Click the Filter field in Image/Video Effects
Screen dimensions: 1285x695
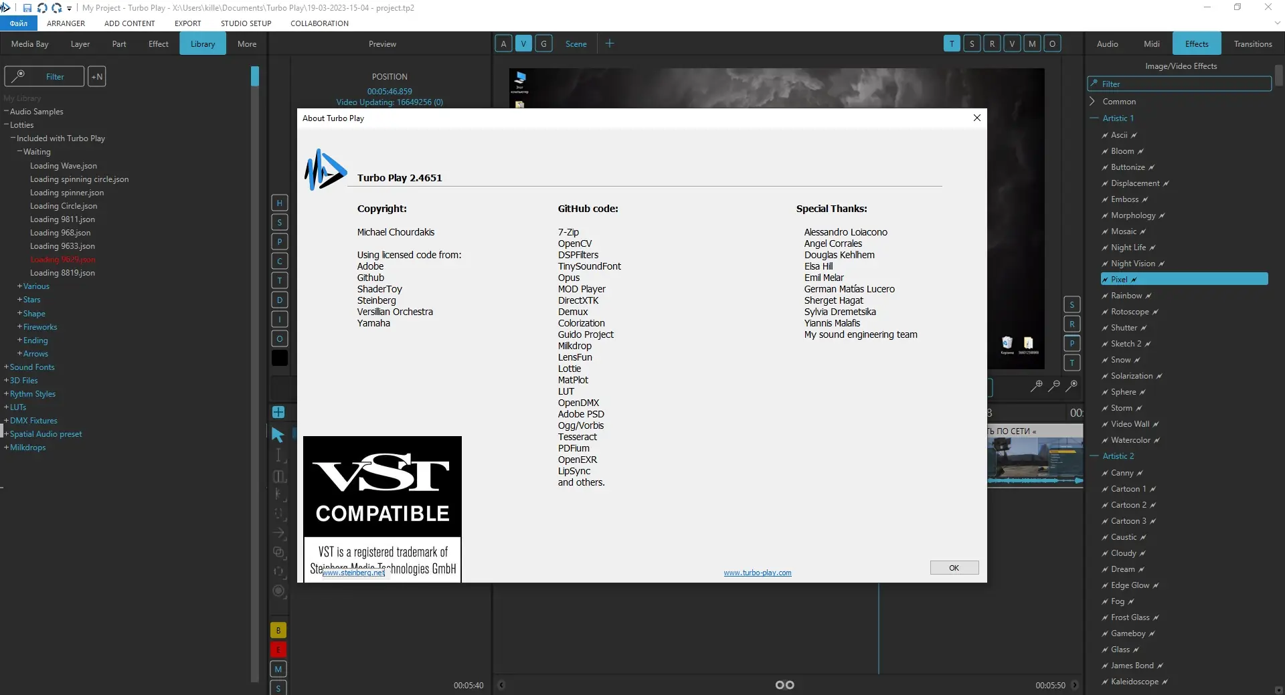1179,84
